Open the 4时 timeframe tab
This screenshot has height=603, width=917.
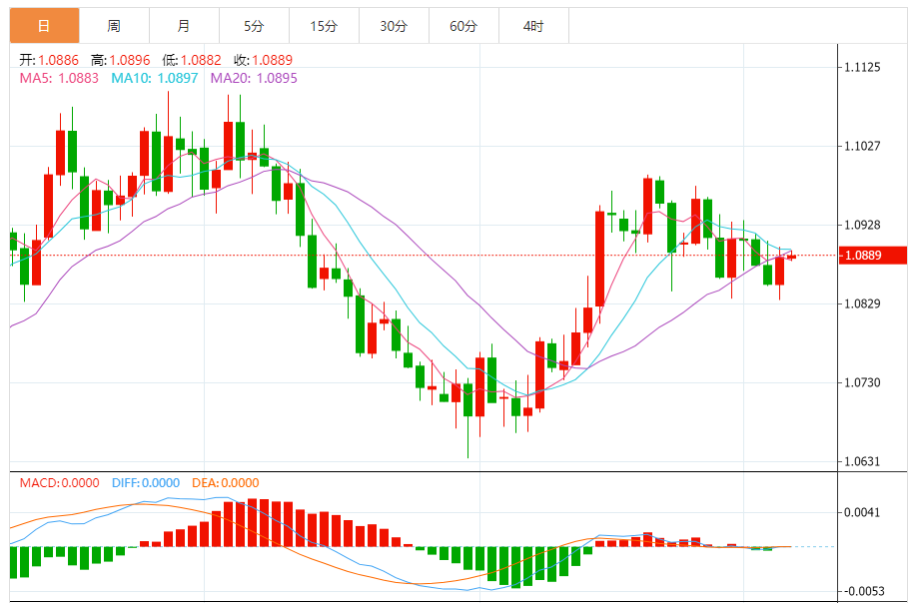pyautogui.click(x=533, y=26)
